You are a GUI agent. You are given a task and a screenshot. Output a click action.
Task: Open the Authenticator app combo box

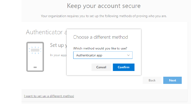pos(102,55)
